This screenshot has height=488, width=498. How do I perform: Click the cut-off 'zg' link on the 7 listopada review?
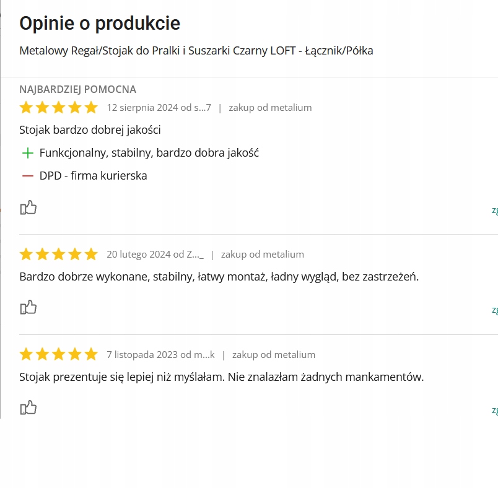tap(494, 410)
